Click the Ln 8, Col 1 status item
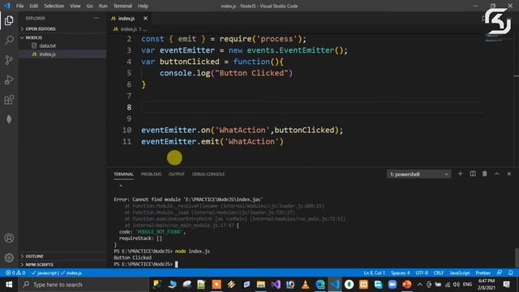 click(375, 273)
